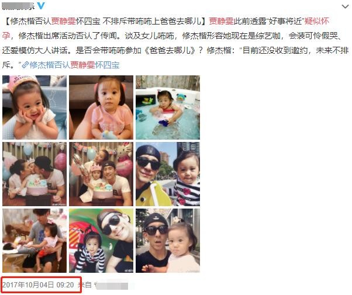Open photo of parents kissing child with cake
Viewport: 352px width, 295px height.
(34, 174)
